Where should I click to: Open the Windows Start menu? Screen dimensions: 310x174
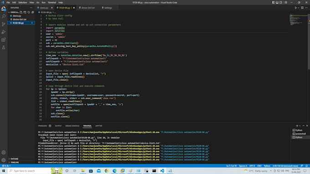4,171
